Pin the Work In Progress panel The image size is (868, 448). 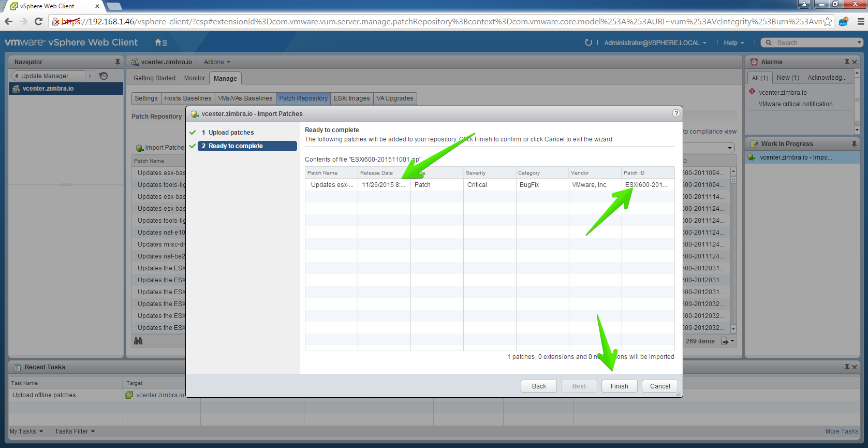click(x=854, y=144)
